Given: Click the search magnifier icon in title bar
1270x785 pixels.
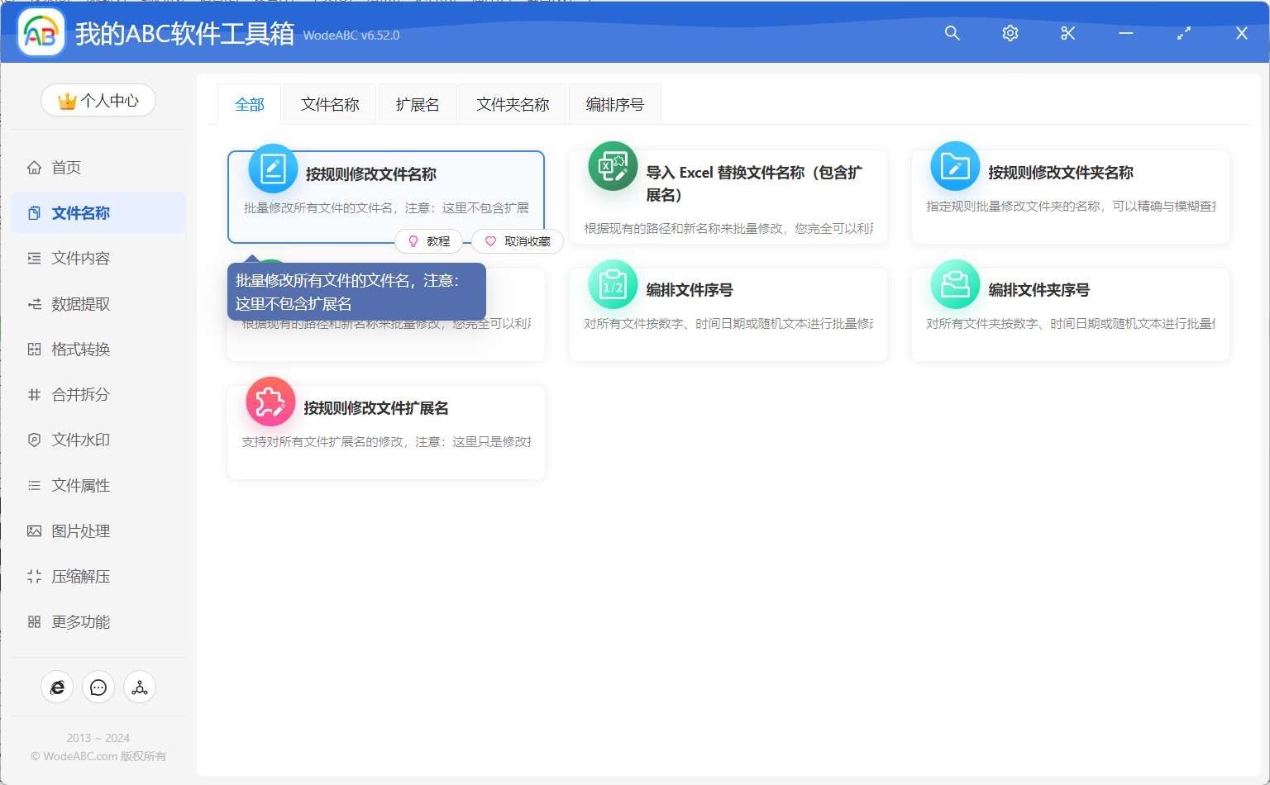Looking at the screenshot, I should tap(952, 33).
